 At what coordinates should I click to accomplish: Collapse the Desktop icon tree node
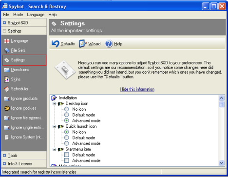(x=55, y=103)
